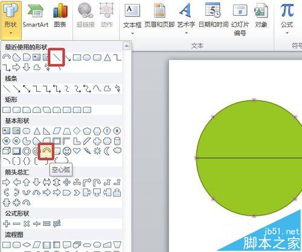
Task: Pick the diamond in 基本形状
Action: (77, 131)
